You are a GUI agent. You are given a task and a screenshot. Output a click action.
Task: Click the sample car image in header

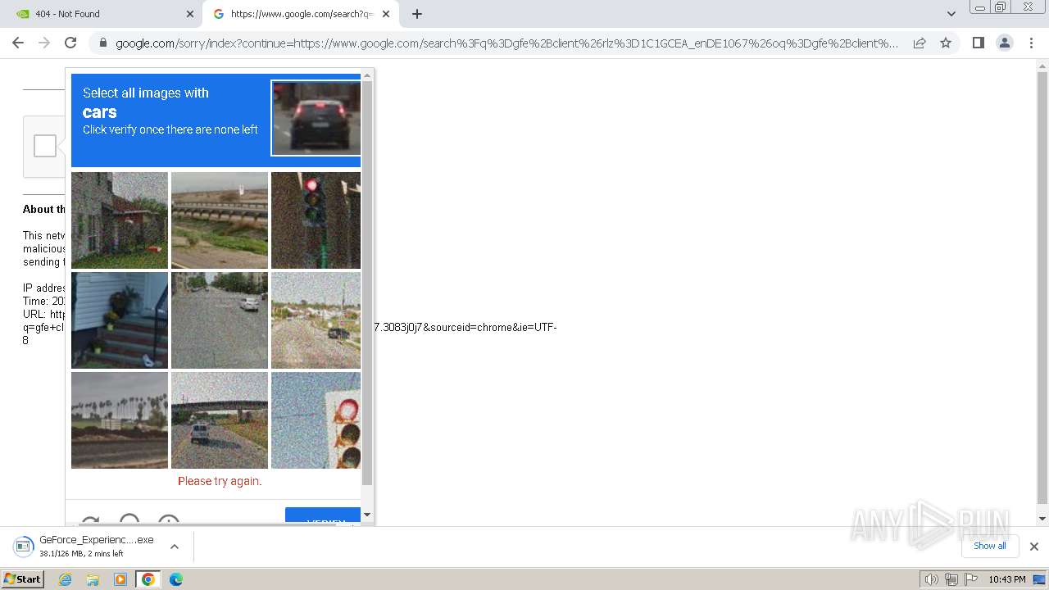click(x=316, y=118)
